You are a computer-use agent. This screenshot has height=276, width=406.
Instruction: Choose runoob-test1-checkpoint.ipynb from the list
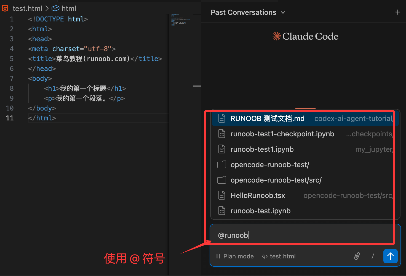pos(282,134)
